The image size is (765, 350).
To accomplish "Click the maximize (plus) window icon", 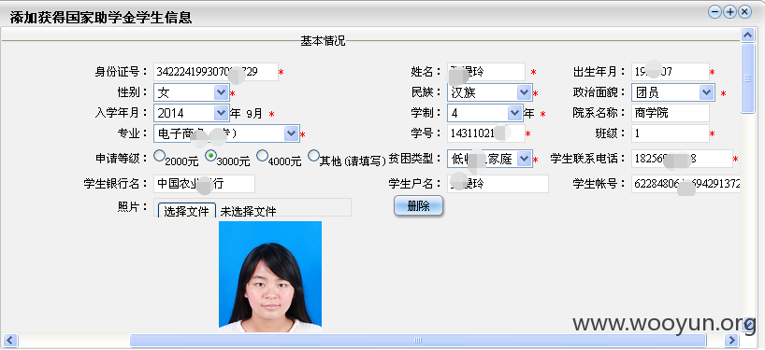I will tap(729, 12).
